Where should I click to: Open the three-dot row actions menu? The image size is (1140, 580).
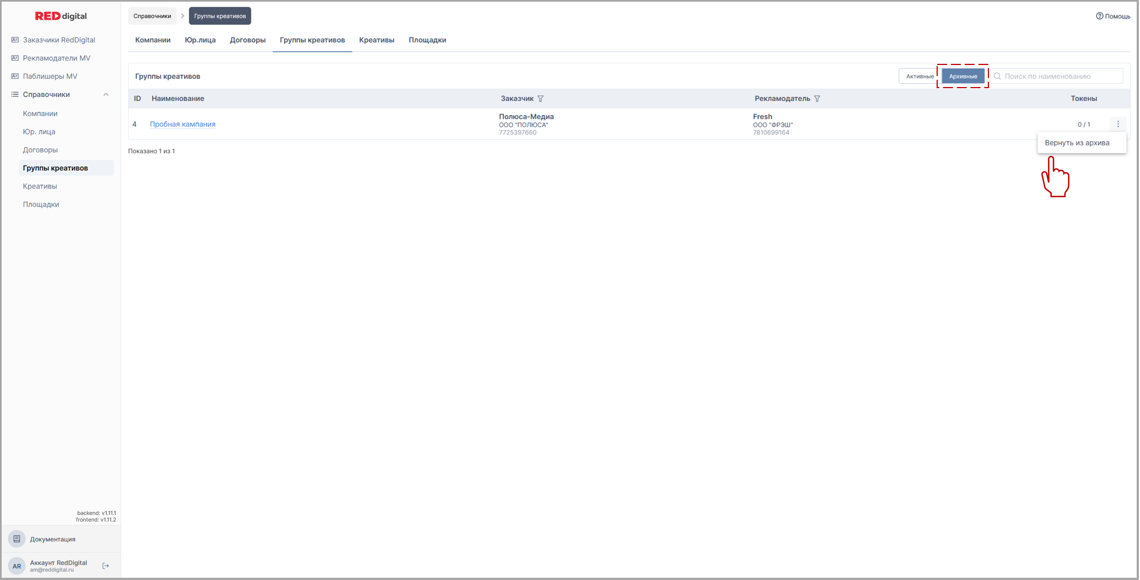(1117, 124)
